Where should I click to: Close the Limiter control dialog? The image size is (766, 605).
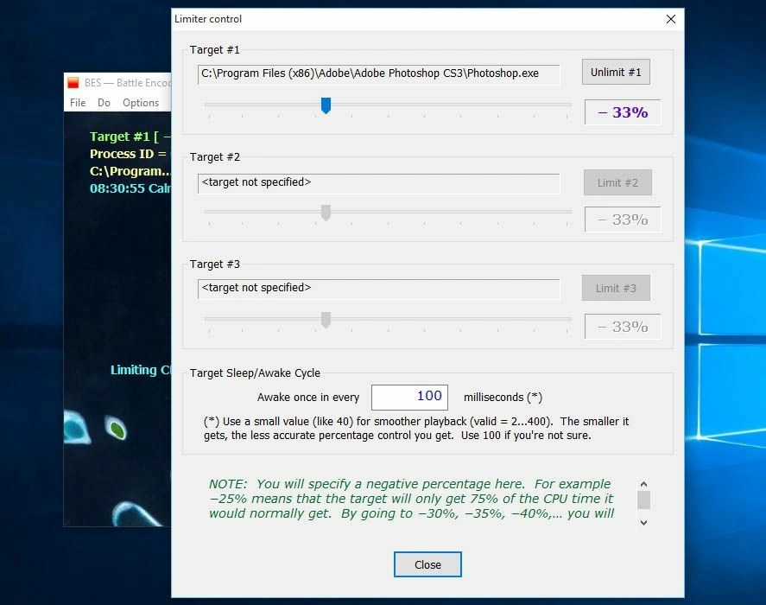[x=427, y=564]
